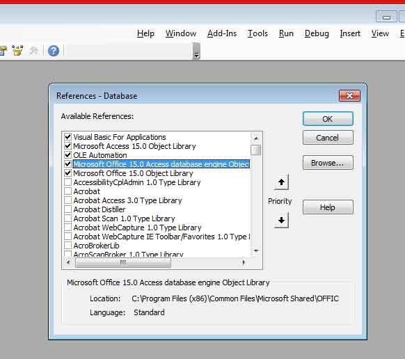
Task: Minimize the editor window
Action: 386,17
